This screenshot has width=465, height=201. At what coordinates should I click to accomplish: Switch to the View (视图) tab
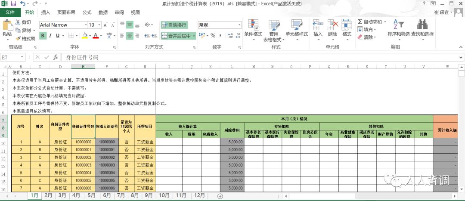pyautogui.click(x=135, y=12)
